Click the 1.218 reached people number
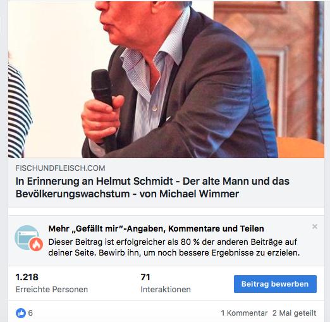This screenshot has height=322, width=330. [x=27, y=277]
